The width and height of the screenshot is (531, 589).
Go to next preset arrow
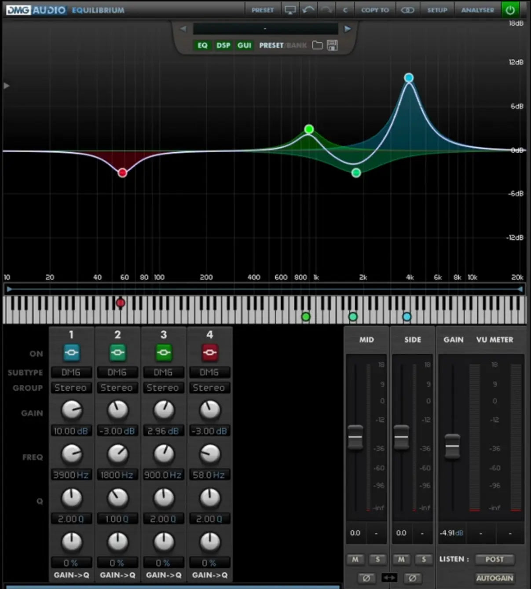[x=347, y=29]
